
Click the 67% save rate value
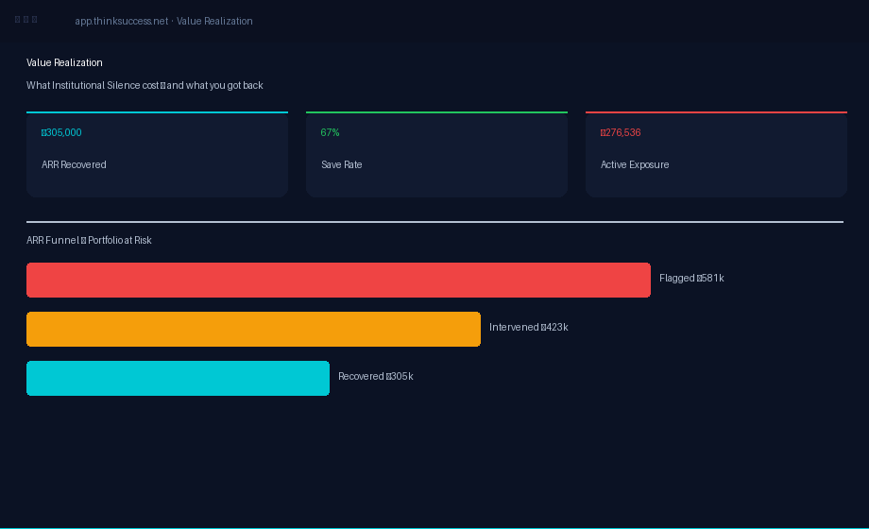pyautogui.click(x=331, y=132)
